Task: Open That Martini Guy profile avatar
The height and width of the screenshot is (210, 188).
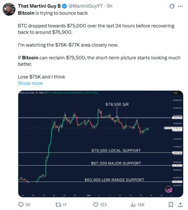Action: tap(9, 9)
